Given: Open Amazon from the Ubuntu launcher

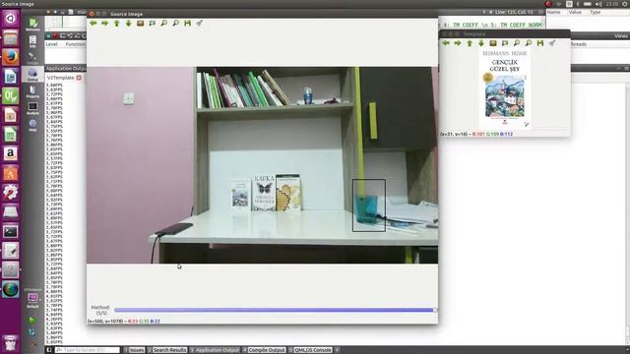Looking at the screenshot, I should pyautogui.click(x=11, y=153).
